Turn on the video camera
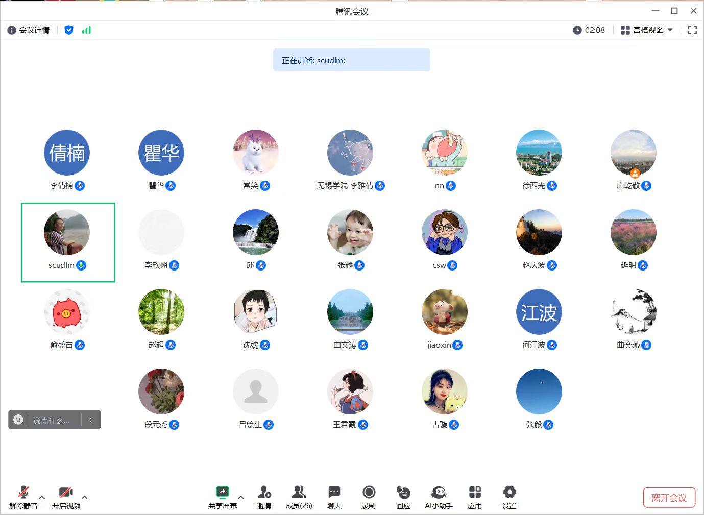The image size is (704, 515). point(66,493)
